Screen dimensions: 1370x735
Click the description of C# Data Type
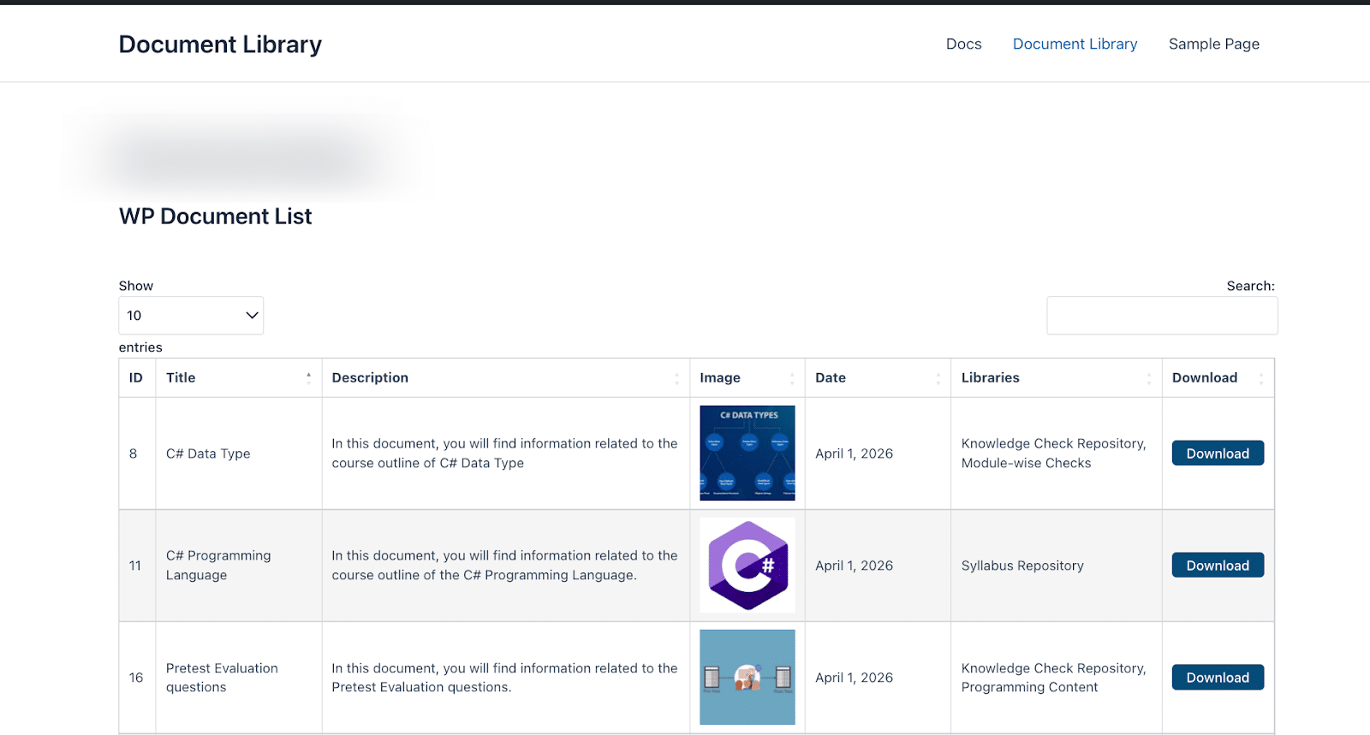pyautogui.click(x=504, y=453)
